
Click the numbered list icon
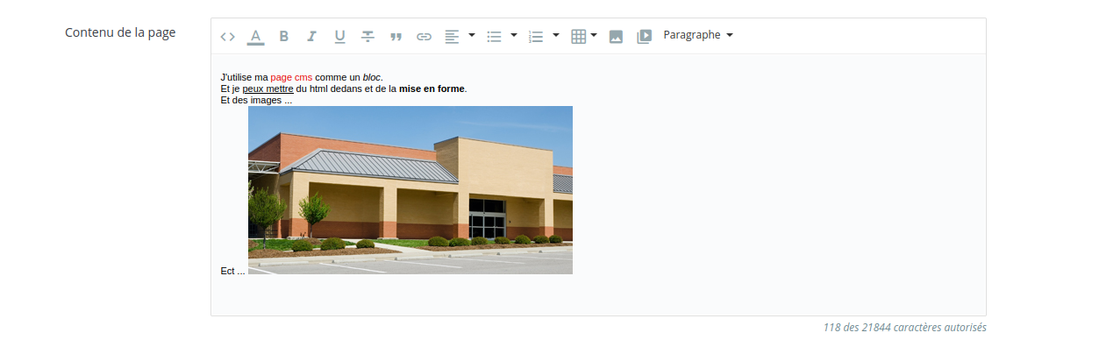536,36
